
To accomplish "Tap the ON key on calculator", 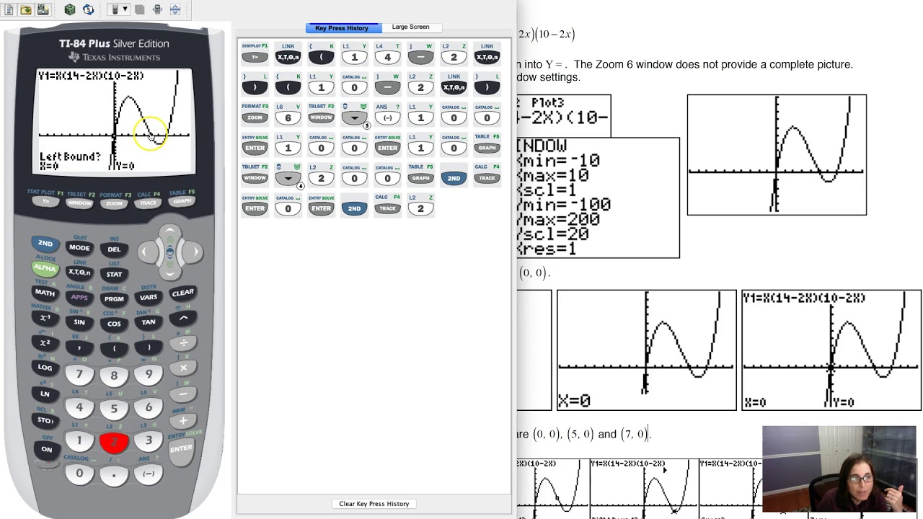I will [x=46, y=449].
